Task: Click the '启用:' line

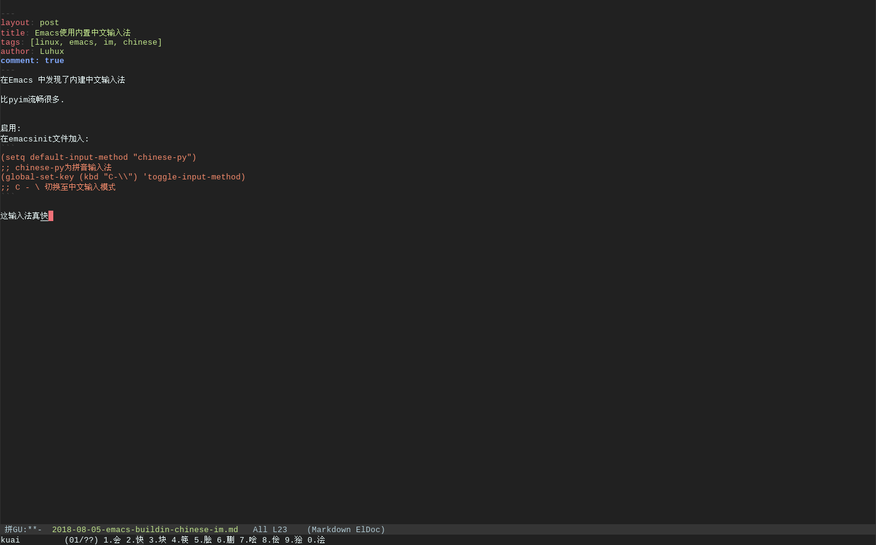Action: pos(11,129)
